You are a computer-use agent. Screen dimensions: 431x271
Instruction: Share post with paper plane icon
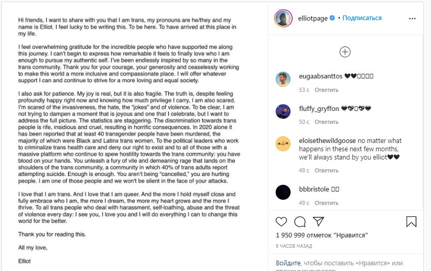tap(318, 221)
